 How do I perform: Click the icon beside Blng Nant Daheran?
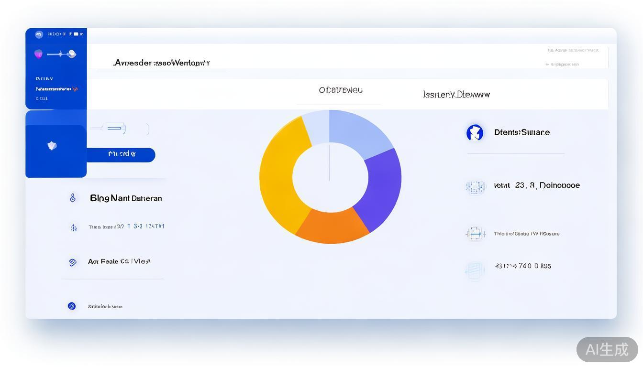73,198
